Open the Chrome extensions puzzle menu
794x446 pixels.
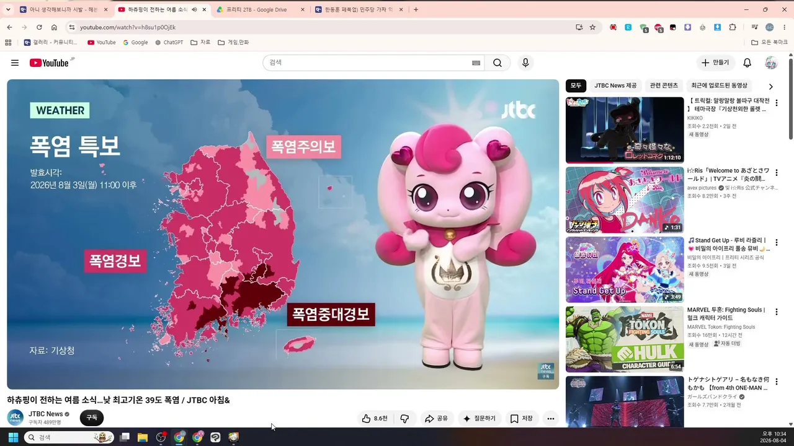tap(733, 27)
